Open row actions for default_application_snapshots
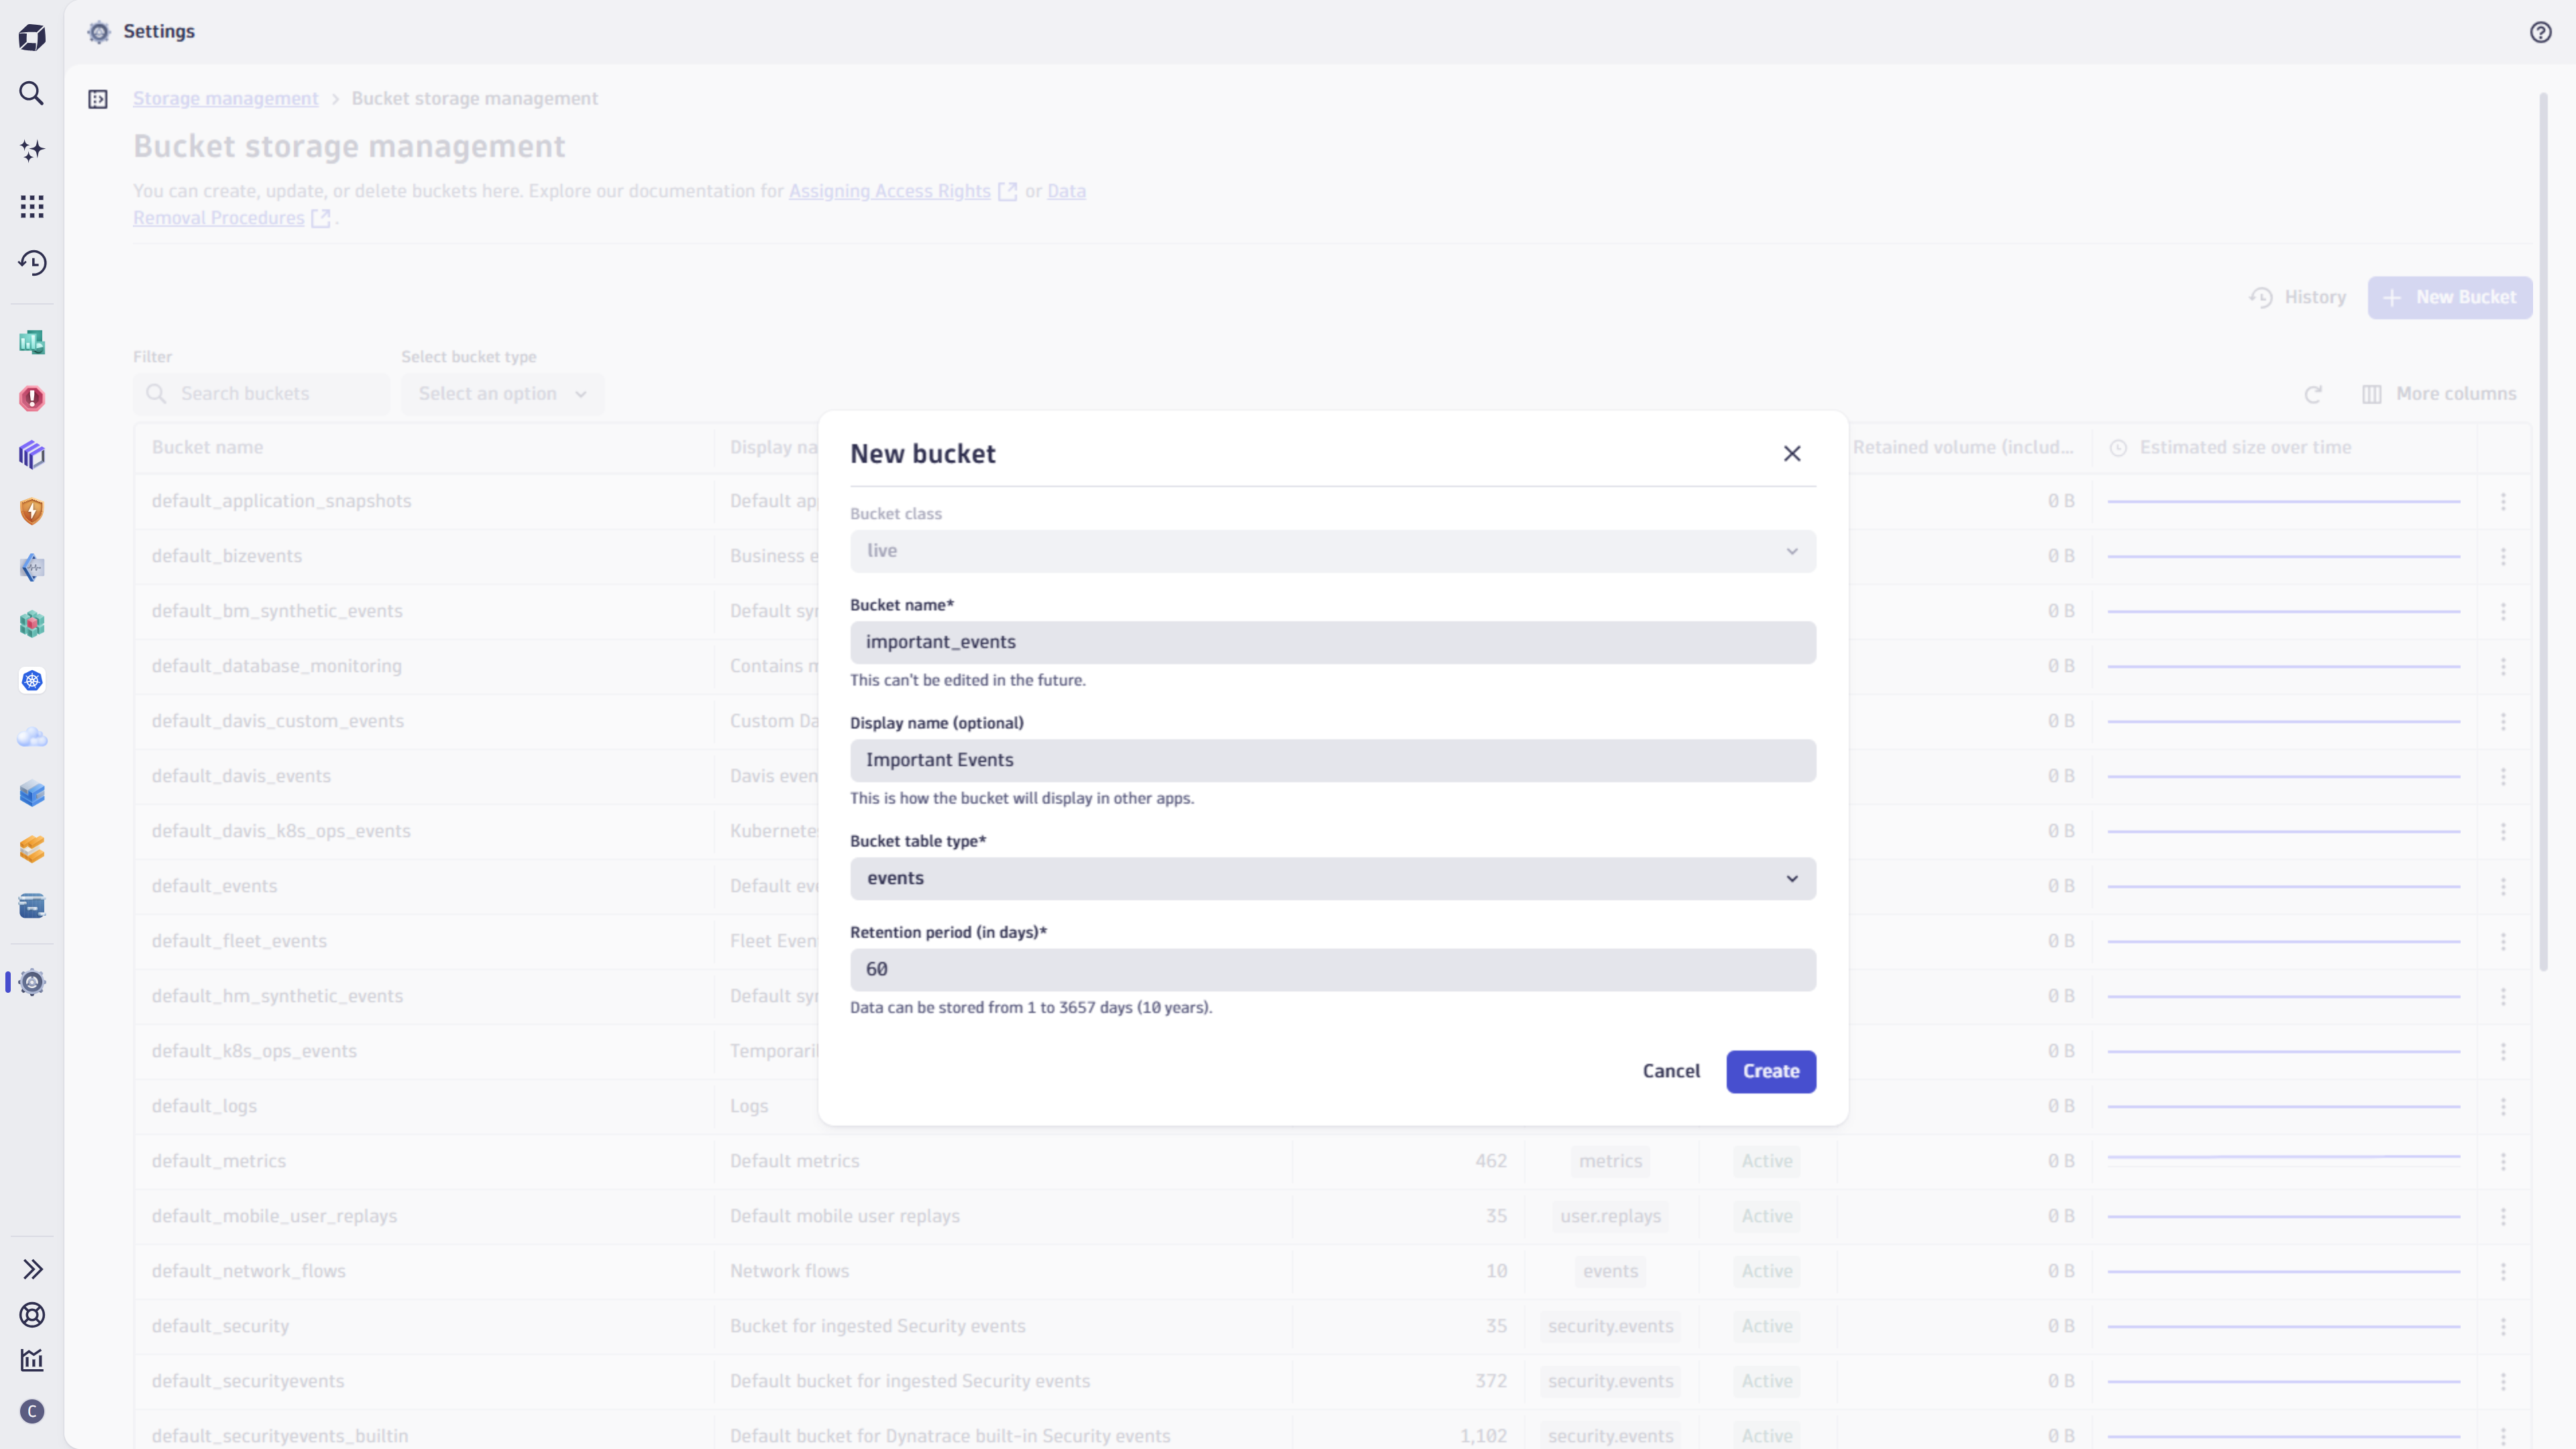 [x=2503, y=501]
